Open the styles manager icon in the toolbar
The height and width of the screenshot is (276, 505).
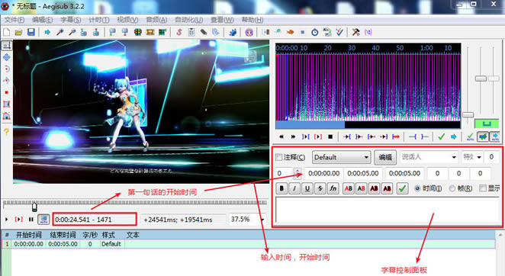179,32
